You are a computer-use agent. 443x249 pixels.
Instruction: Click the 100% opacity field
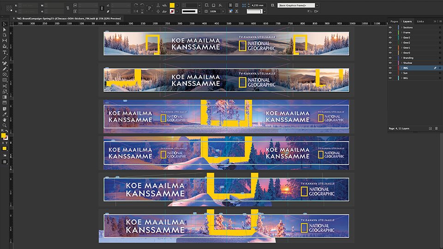click(215, 11)
